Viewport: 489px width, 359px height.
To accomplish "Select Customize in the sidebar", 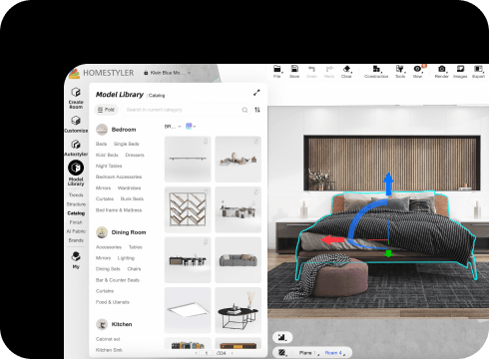I will [x=76, y=125].
